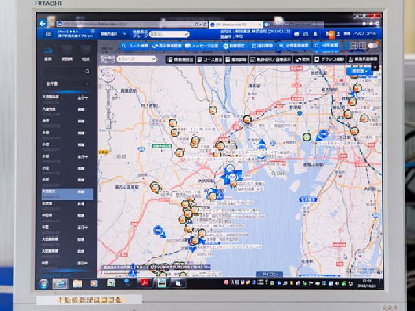Screen dimensions: 415x311
Task: Switch to the 乗務員 sidebar tab
Action: (x=67, y=54)
